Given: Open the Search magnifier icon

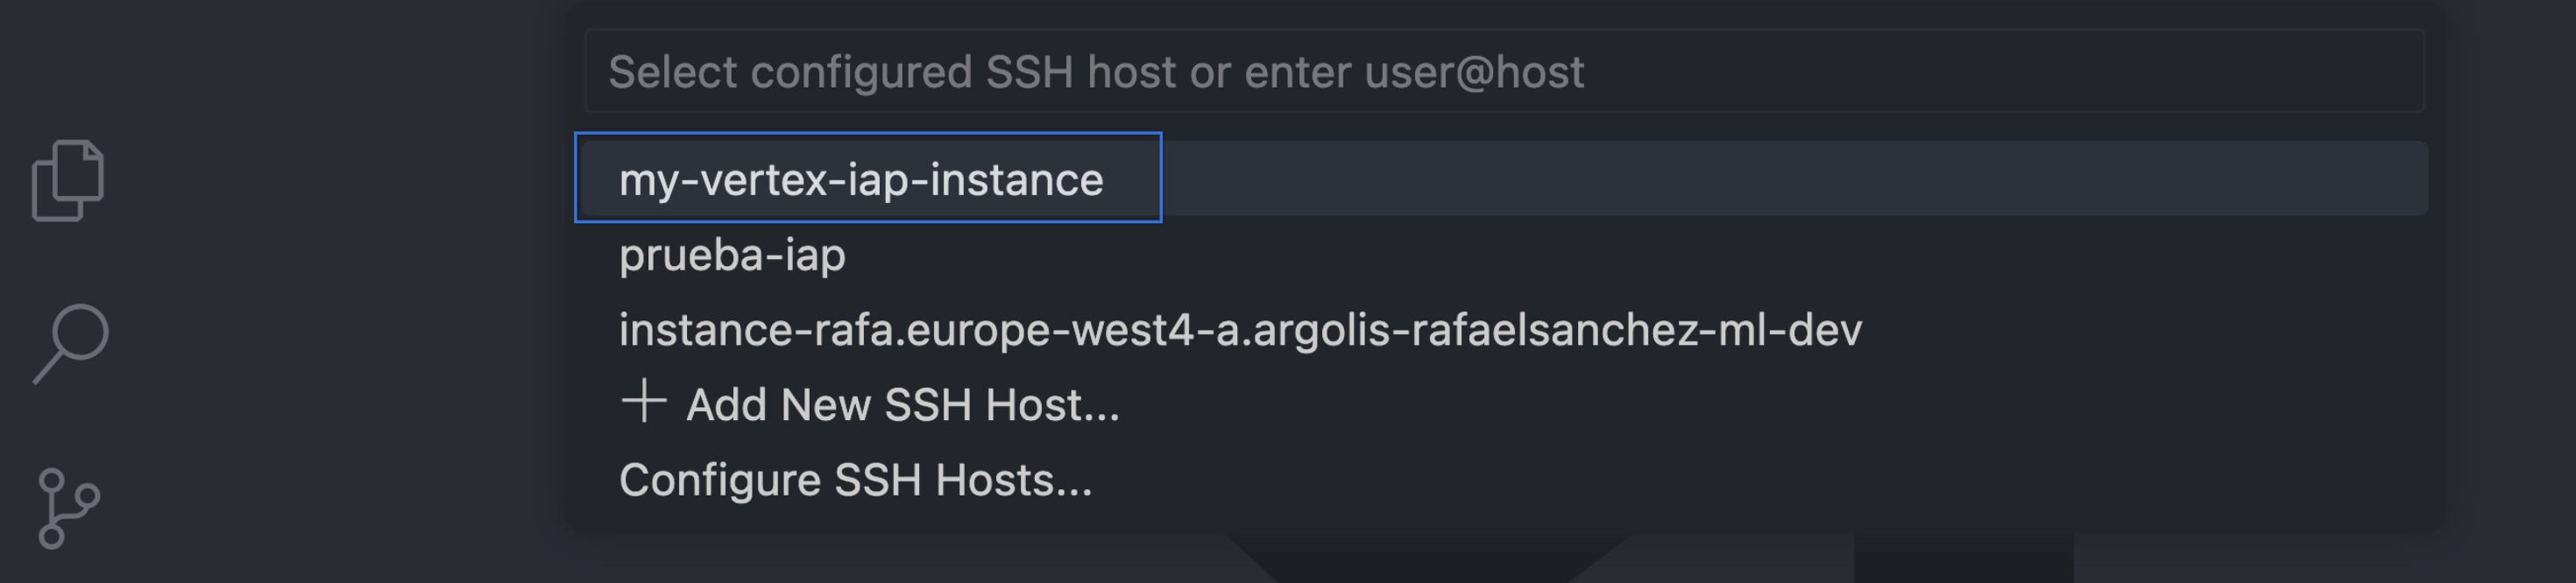Looking at the screenshot, I should (x=70, y=342).
